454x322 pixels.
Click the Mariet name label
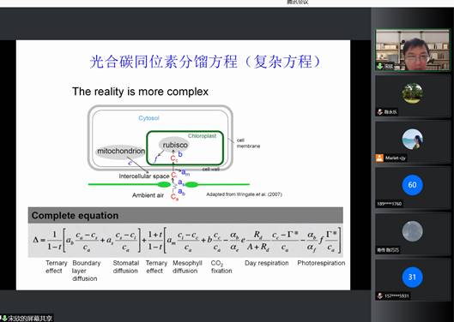point(396,158)
